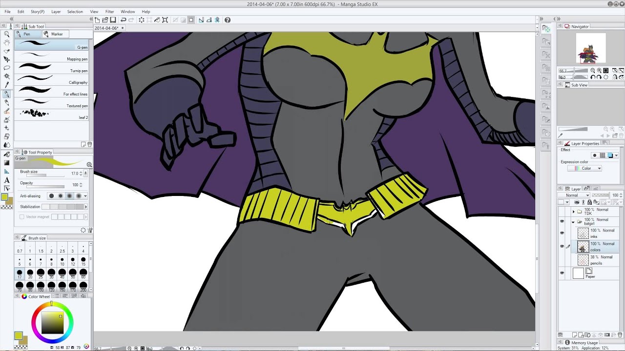Select the Ruler tool
The width and height of the screenshot is (625, 351).
coord(7,171)
